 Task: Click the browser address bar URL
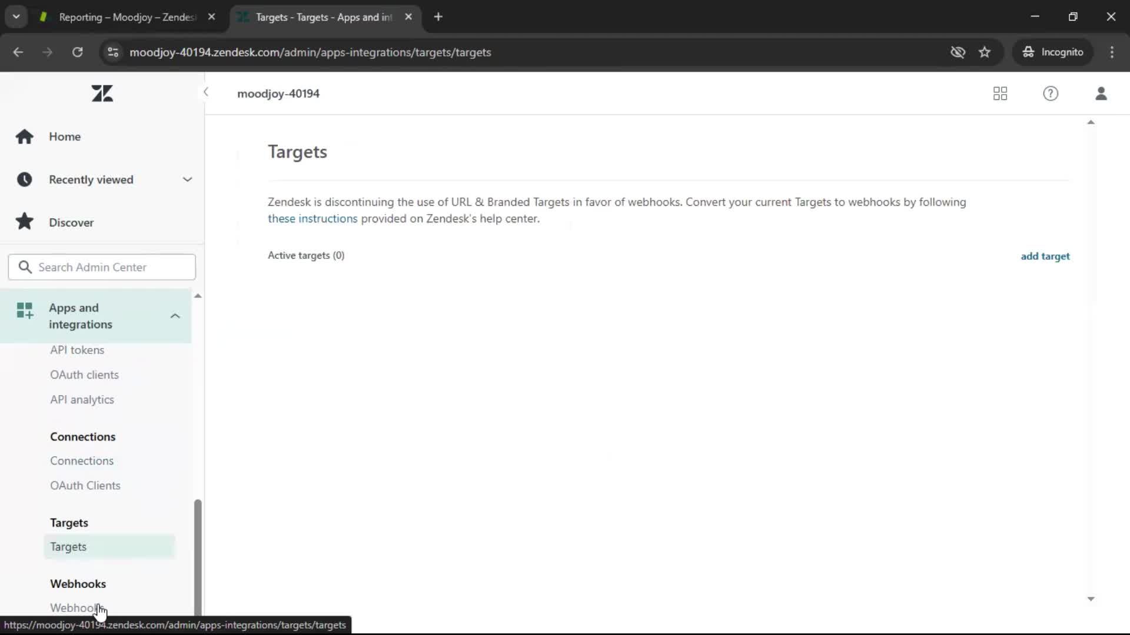[310, 52]
